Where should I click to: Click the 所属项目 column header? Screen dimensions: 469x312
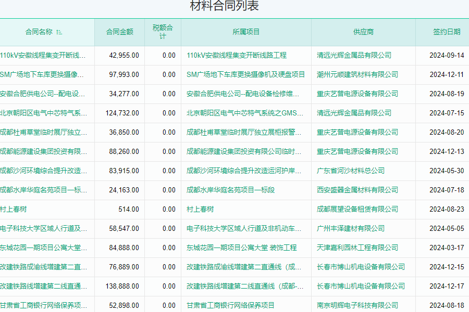246,32
